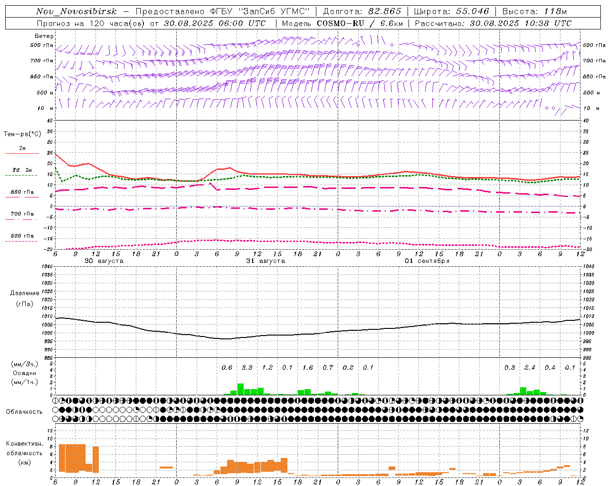The width and height of the screenshot is (608, 486).
Task: Click the Давление pressure panel label
Action: coord(25,293)
